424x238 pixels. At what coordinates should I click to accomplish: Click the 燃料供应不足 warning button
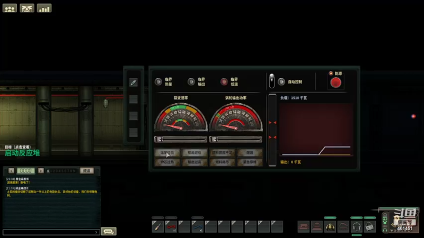(222, 153)
